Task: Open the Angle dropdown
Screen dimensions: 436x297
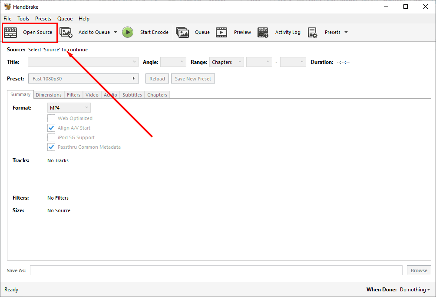Action: coord(173,62)
